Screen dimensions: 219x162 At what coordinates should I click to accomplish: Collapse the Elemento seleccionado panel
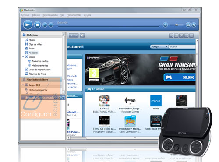click(64, 98)
